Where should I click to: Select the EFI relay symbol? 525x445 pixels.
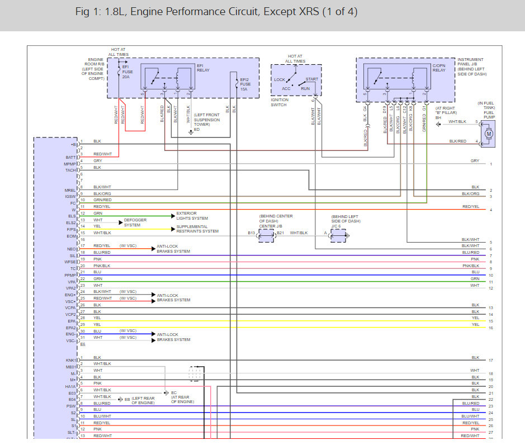(x=168, y=76)
